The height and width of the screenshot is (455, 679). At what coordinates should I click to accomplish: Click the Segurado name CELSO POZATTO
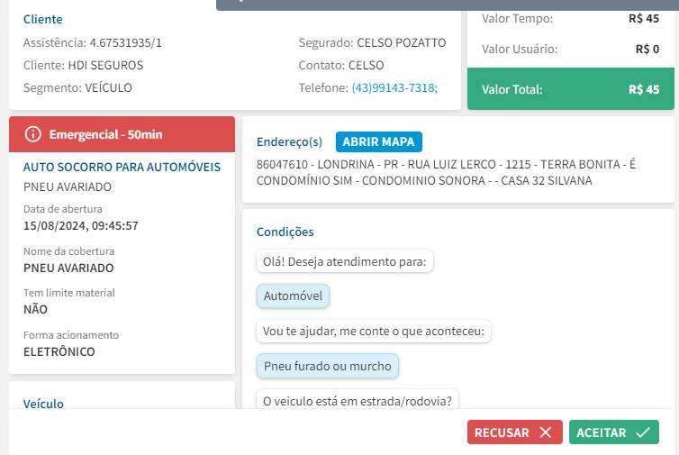(401, 42)
